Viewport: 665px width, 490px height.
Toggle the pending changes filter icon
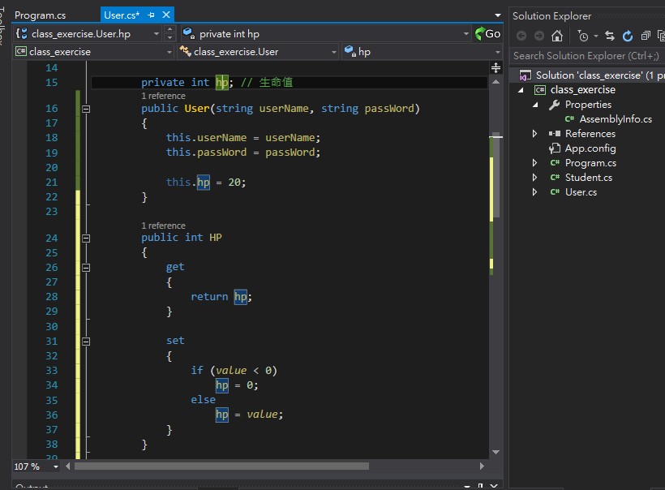pos(584,36)
